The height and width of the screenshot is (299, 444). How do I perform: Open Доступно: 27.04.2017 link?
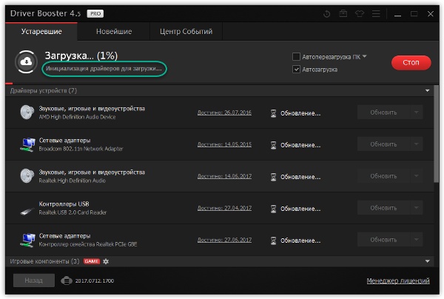[224, 208]
